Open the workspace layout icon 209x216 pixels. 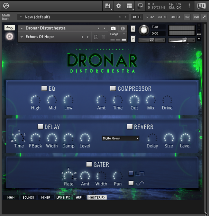click(129, 6)
